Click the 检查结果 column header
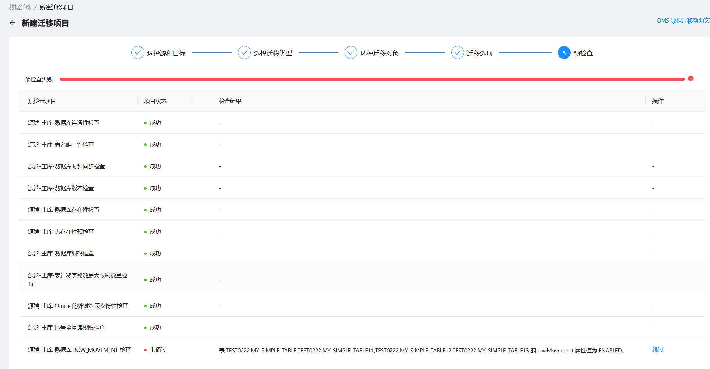Viewport: 710px width, 369px height. point(230,101)
